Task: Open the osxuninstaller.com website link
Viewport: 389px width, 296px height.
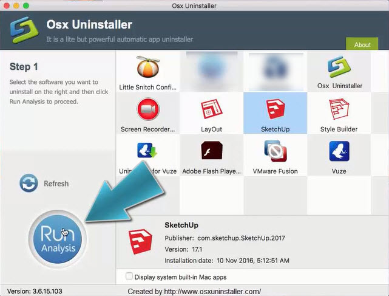Action: pos(212,291)
